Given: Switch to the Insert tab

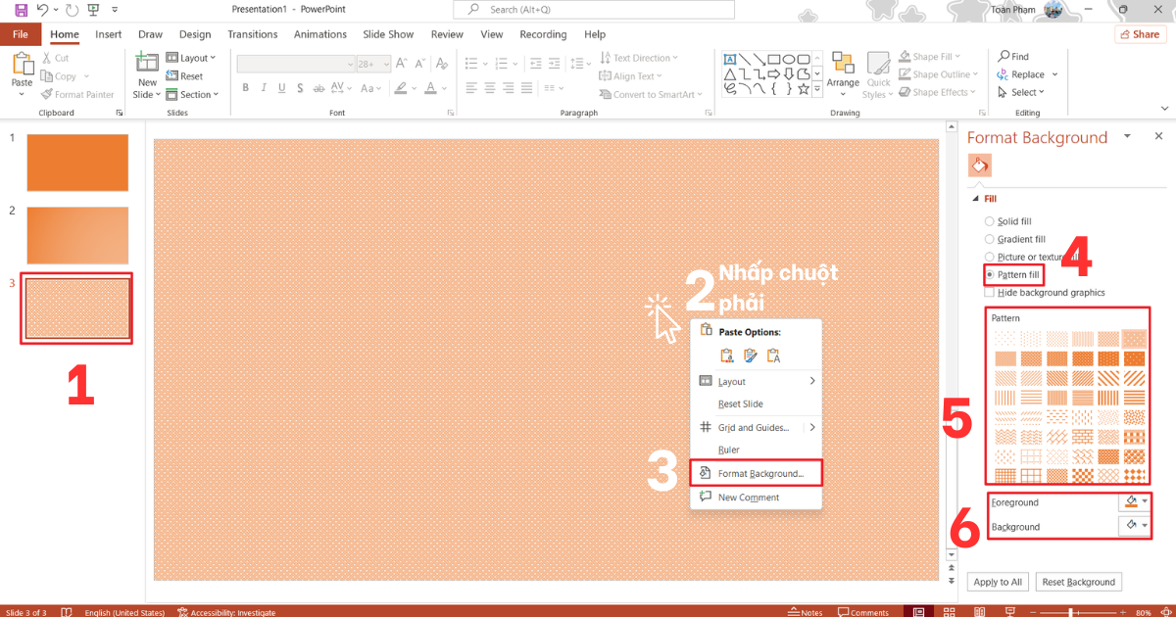Looking at the screenshot, I should (109, 34).
